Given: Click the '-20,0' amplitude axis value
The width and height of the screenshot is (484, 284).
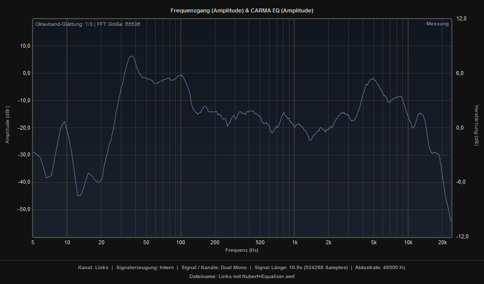Looking at the screenshot, I should tap(24, 128).
